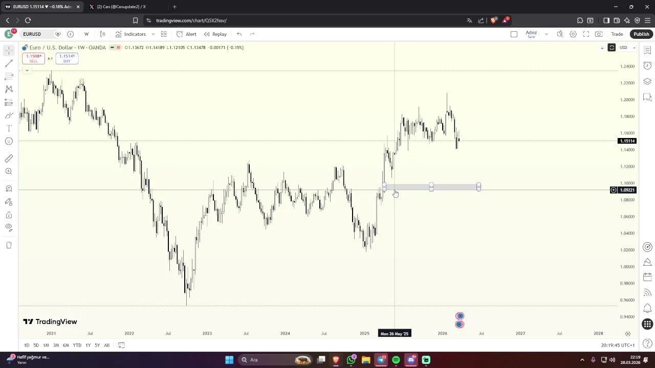Open the notifications bell in right sidebar
The width and height of the screenshot is (655, 368).
(647, 308)
